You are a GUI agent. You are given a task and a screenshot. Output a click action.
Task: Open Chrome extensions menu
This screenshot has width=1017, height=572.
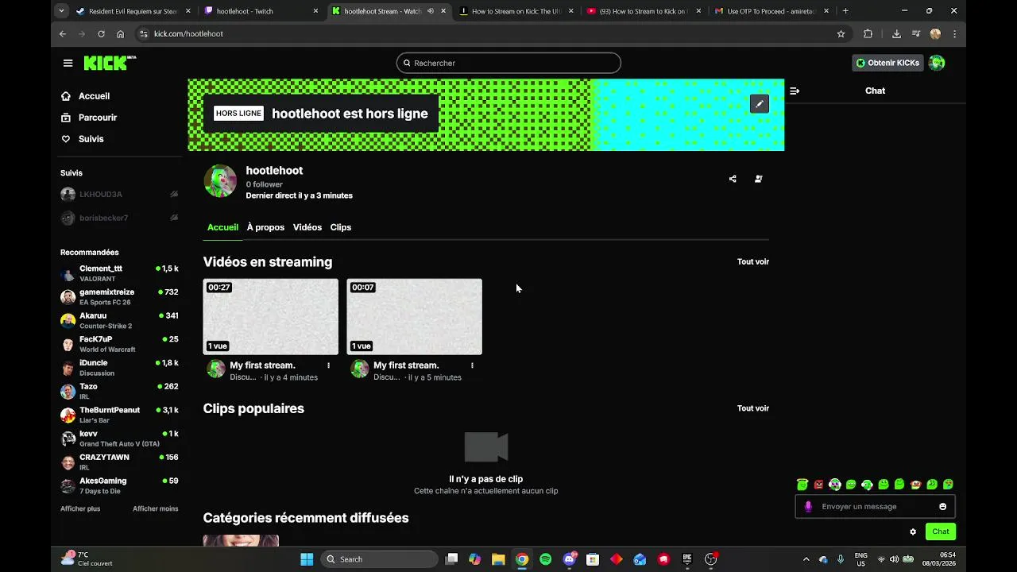coord(868,34)
